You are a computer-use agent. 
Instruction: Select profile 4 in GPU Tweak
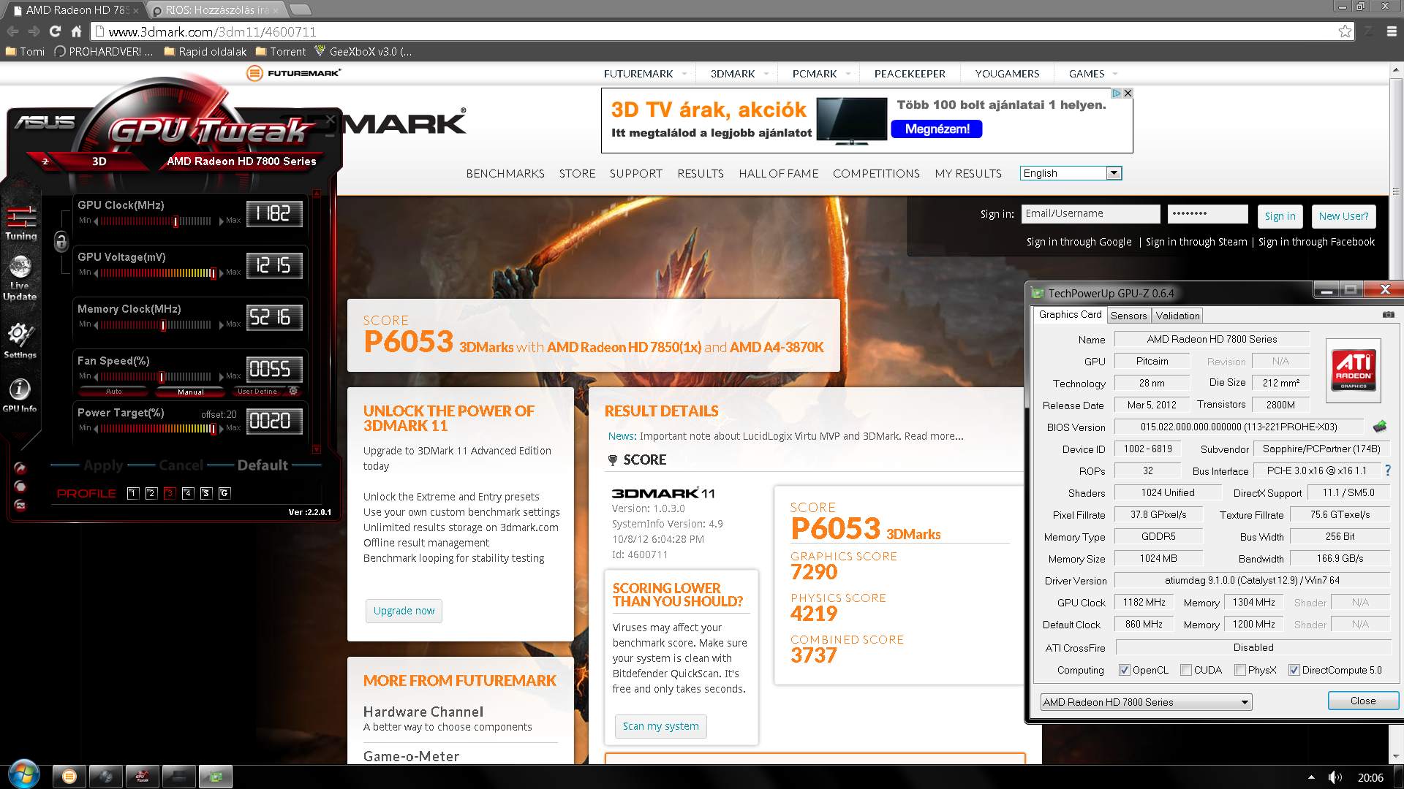(x=188, y=493)
